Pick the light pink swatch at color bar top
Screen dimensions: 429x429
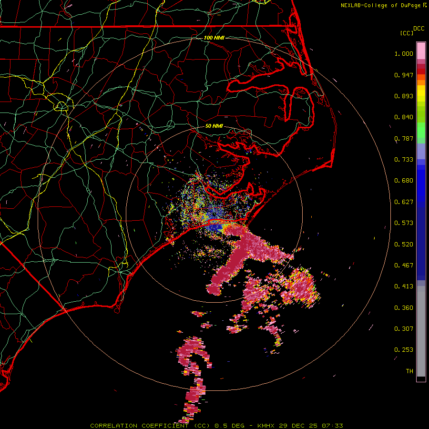click(x=421, y=51)
